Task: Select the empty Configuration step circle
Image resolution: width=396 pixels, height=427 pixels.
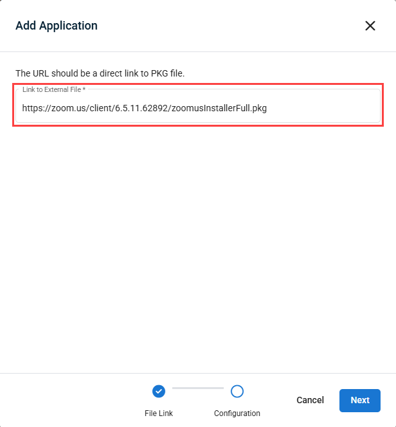Action: 237,392
